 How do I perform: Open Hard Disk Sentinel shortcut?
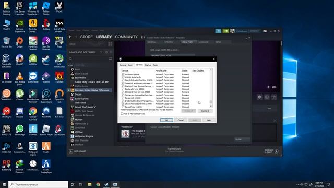click(x=33, y=43)
